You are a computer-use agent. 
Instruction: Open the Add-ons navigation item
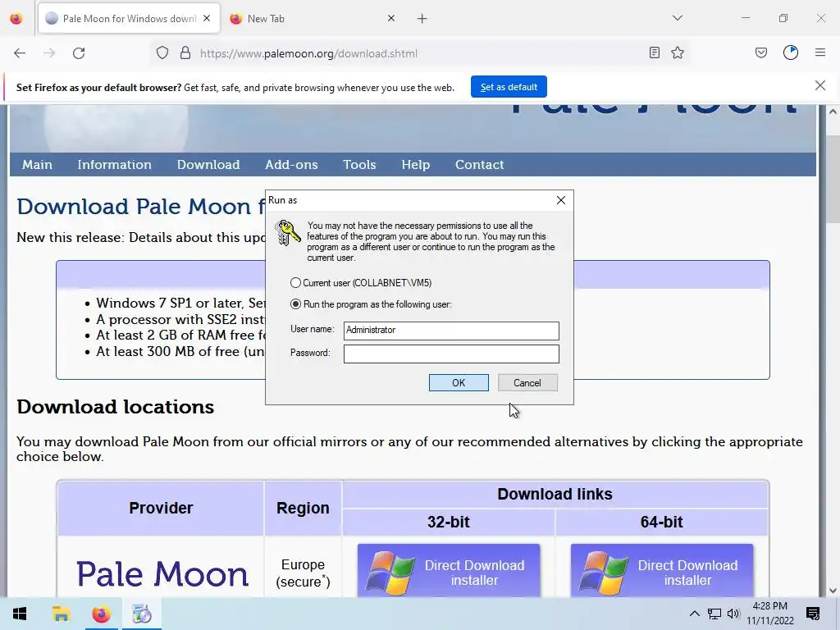[291, 164]
